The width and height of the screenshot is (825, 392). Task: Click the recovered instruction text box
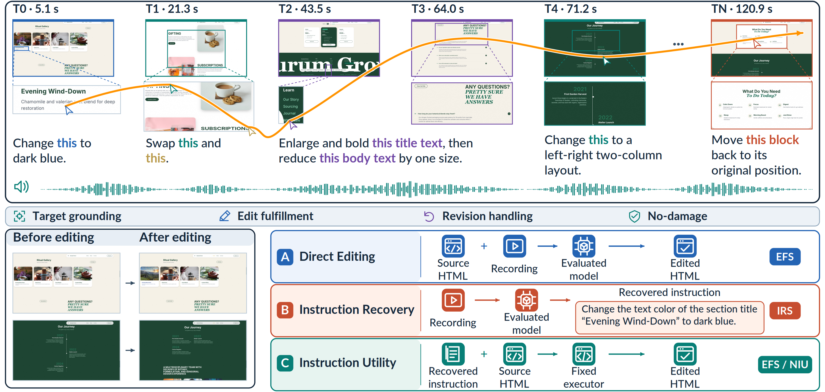point(670,318)
